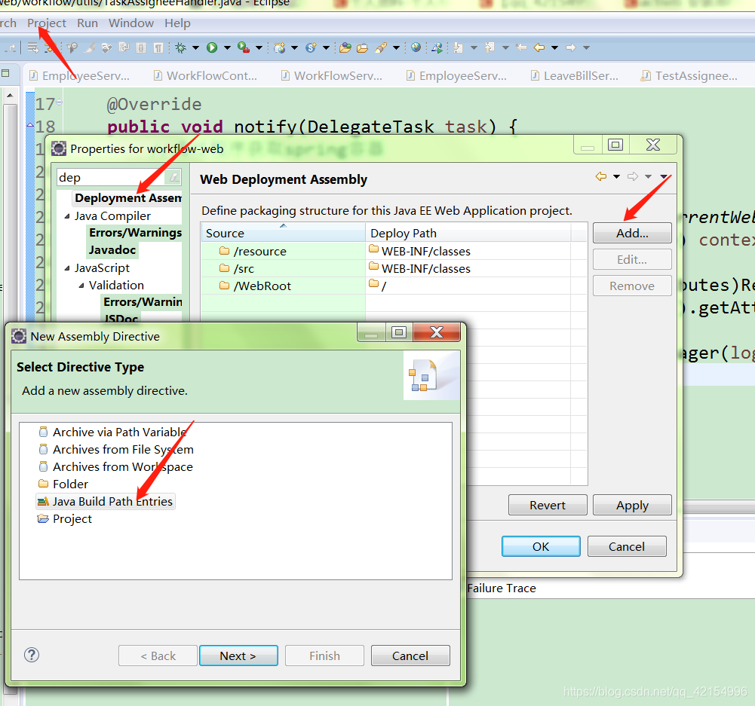
Task: Select the /WebRoot source row
Action: point(394,286)
